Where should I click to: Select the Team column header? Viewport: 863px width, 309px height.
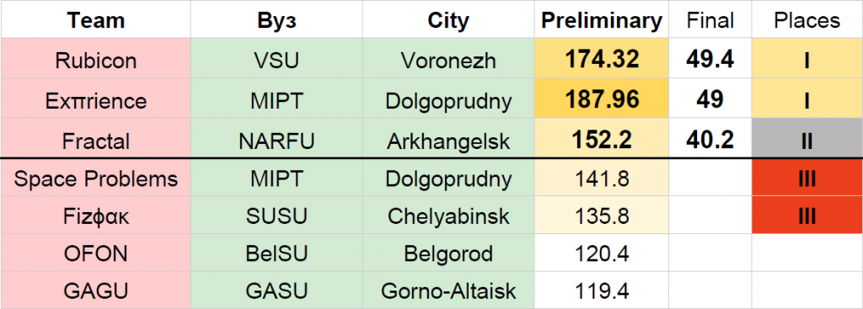(96, 20)
